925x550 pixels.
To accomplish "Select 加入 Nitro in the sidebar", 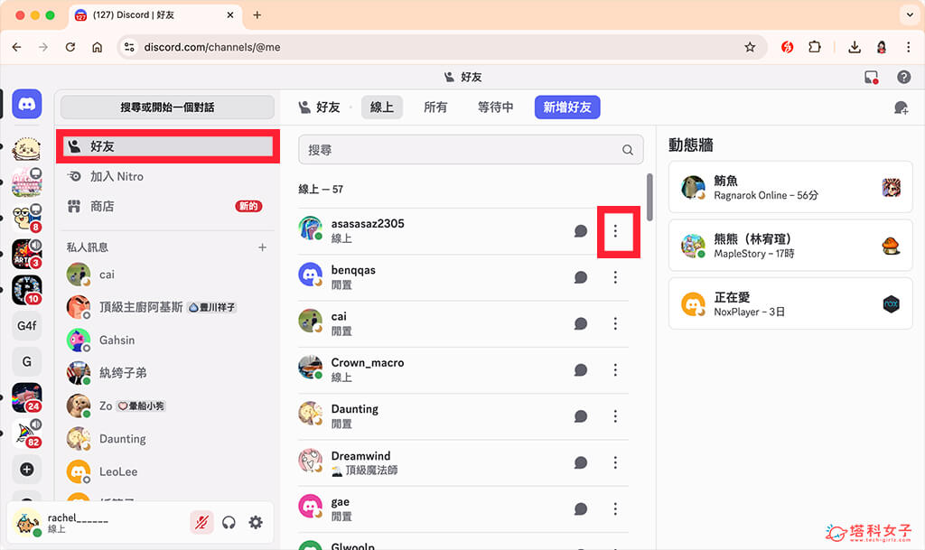I will (x=167, y=176).
